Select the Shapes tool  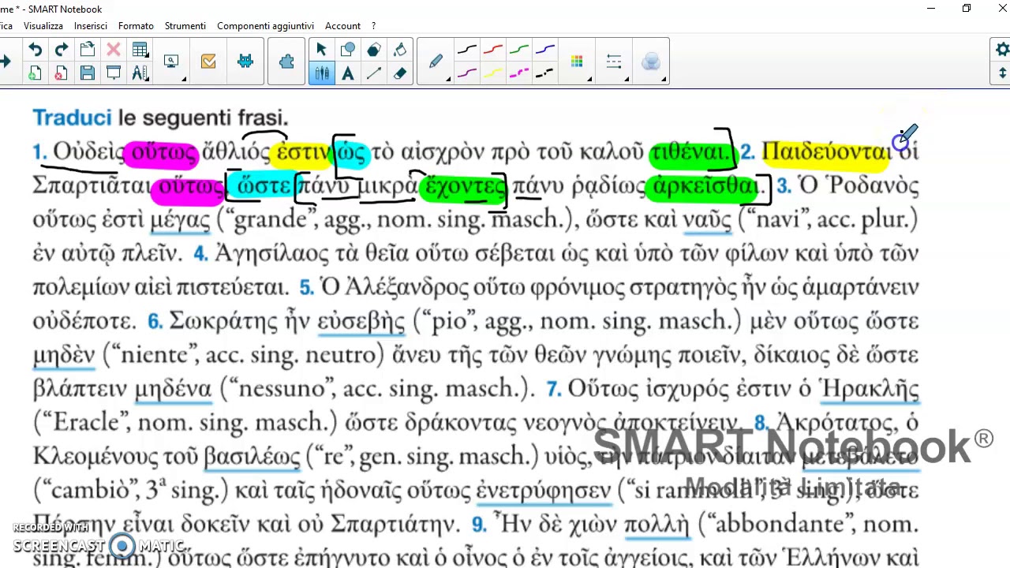tap(347, 50)
